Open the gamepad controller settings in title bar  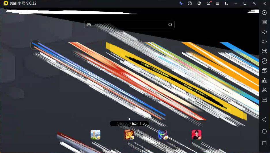tap(190, 3)
